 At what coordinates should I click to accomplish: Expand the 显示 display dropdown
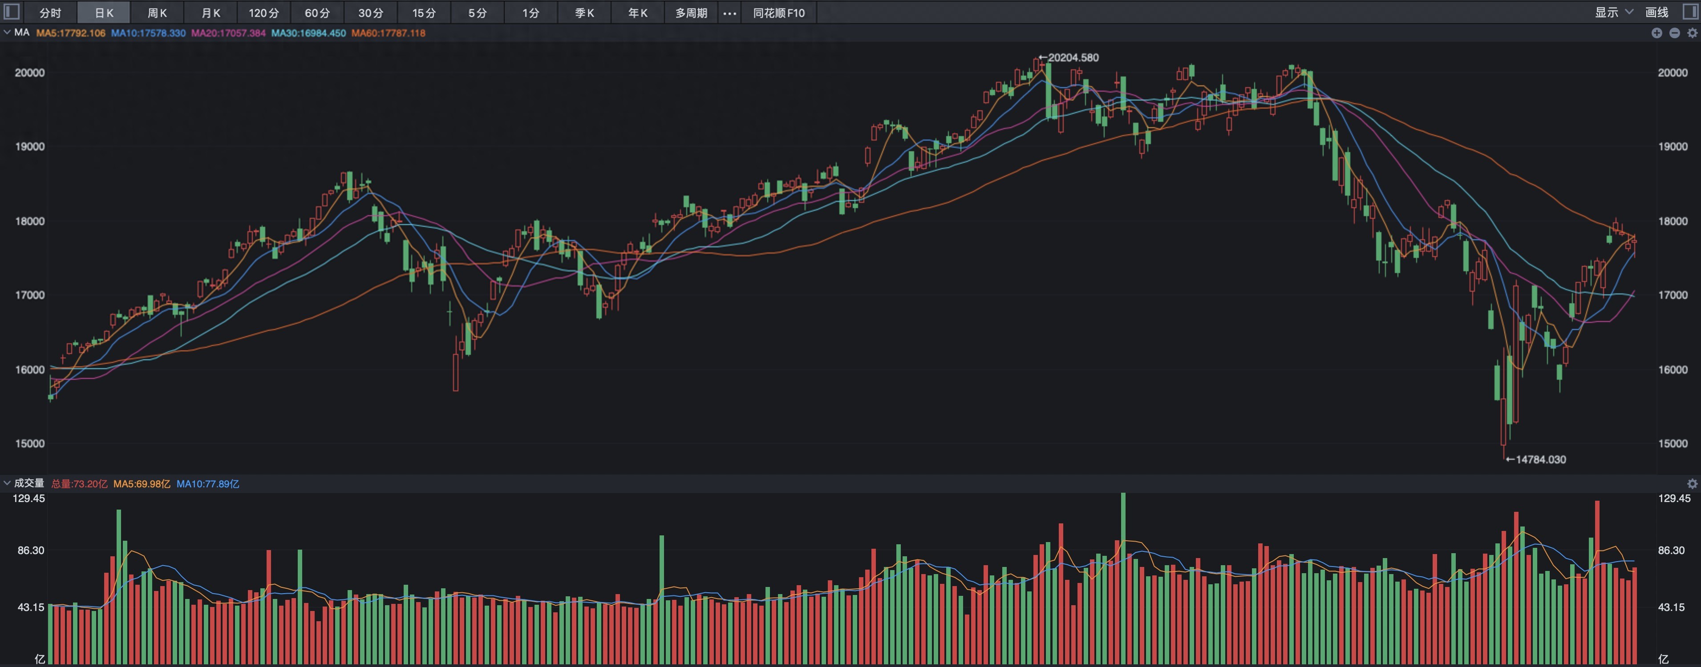(1613, 12)
